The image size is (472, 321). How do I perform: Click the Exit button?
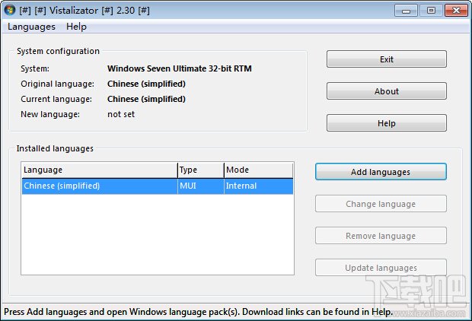[387, 59]
